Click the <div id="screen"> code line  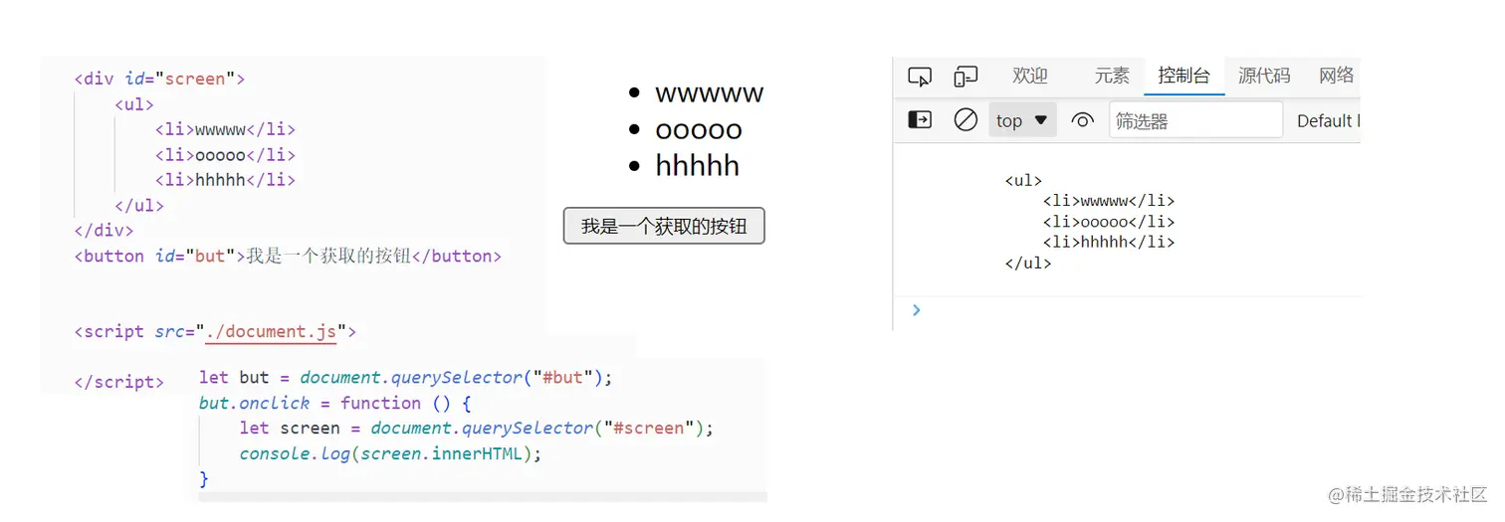click(159, 79)
